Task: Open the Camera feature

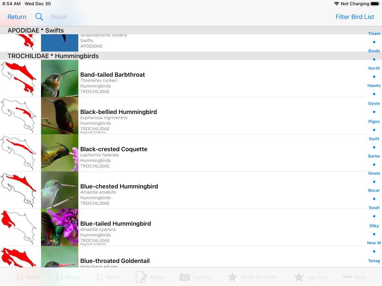Action: 196,277
